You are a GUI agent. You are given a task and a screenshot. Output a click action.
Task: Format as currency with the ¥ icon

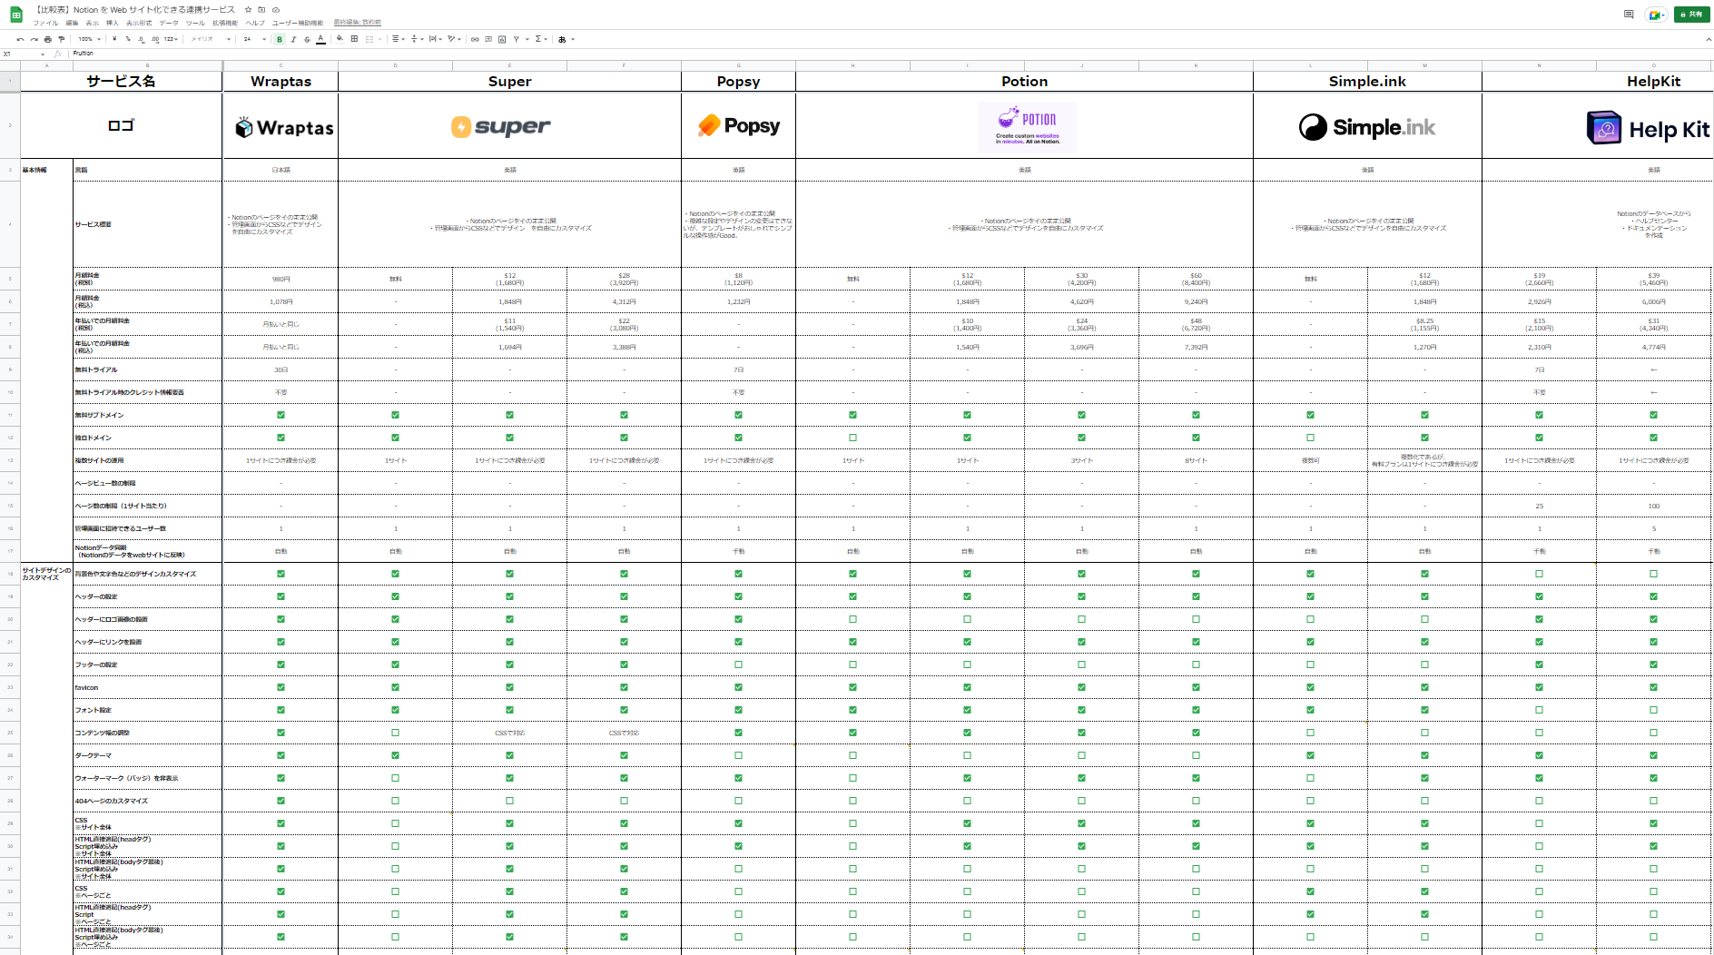(x=114, y=39)
